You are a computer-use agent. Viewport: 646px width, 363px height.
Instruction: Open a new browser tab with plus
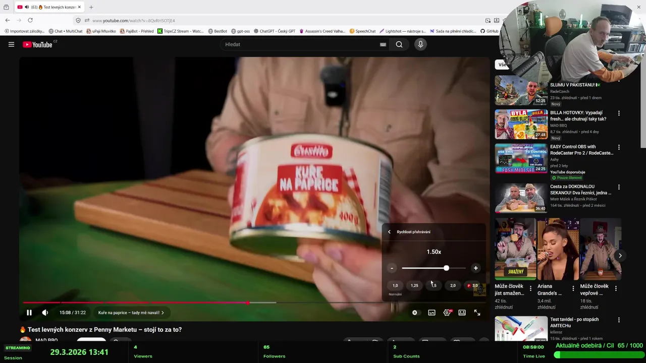91,7
